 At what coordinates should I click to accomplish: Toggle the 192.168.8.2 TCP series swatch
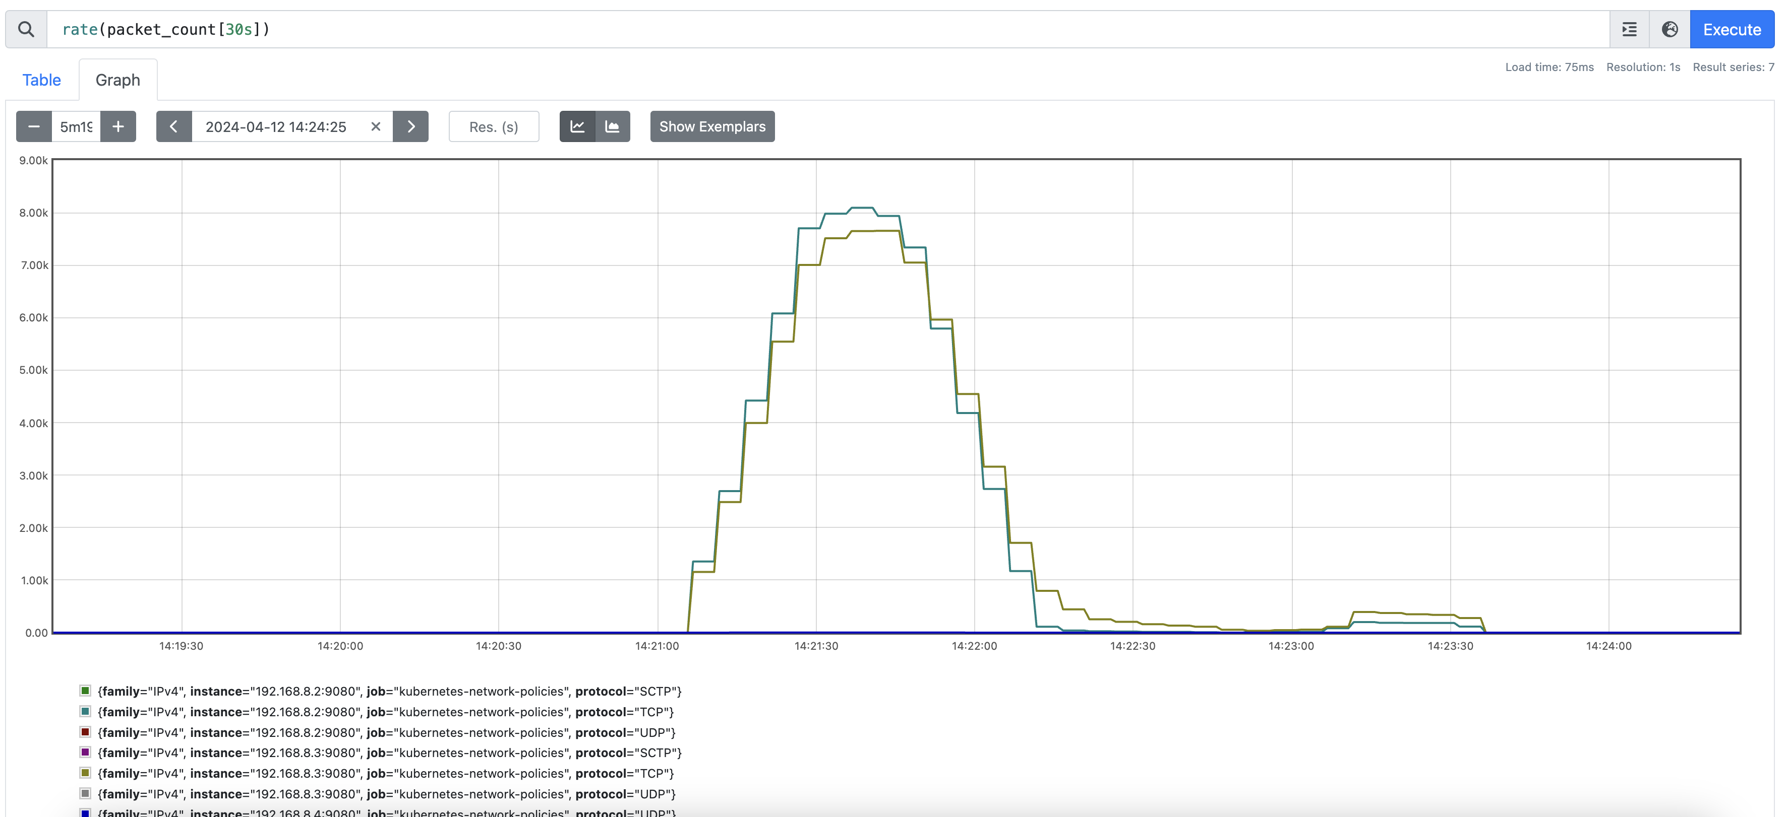click(85, 712)
